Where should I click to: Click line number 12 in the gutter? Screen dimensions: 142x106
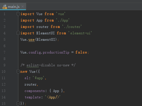coord(3,84)
